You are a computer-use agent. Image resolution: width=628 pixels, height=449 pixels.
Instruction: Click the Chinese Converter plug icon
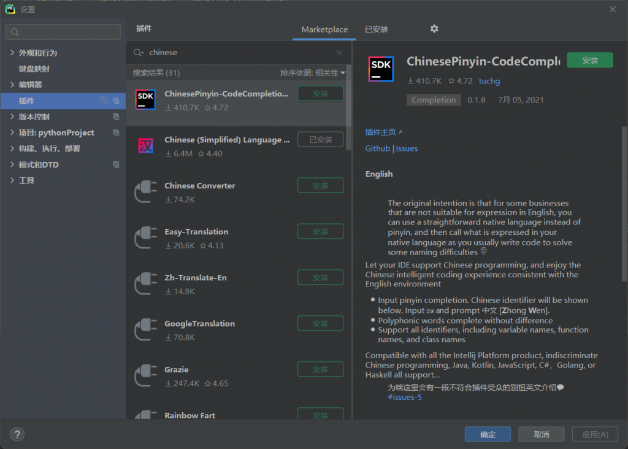coord(145,191)
